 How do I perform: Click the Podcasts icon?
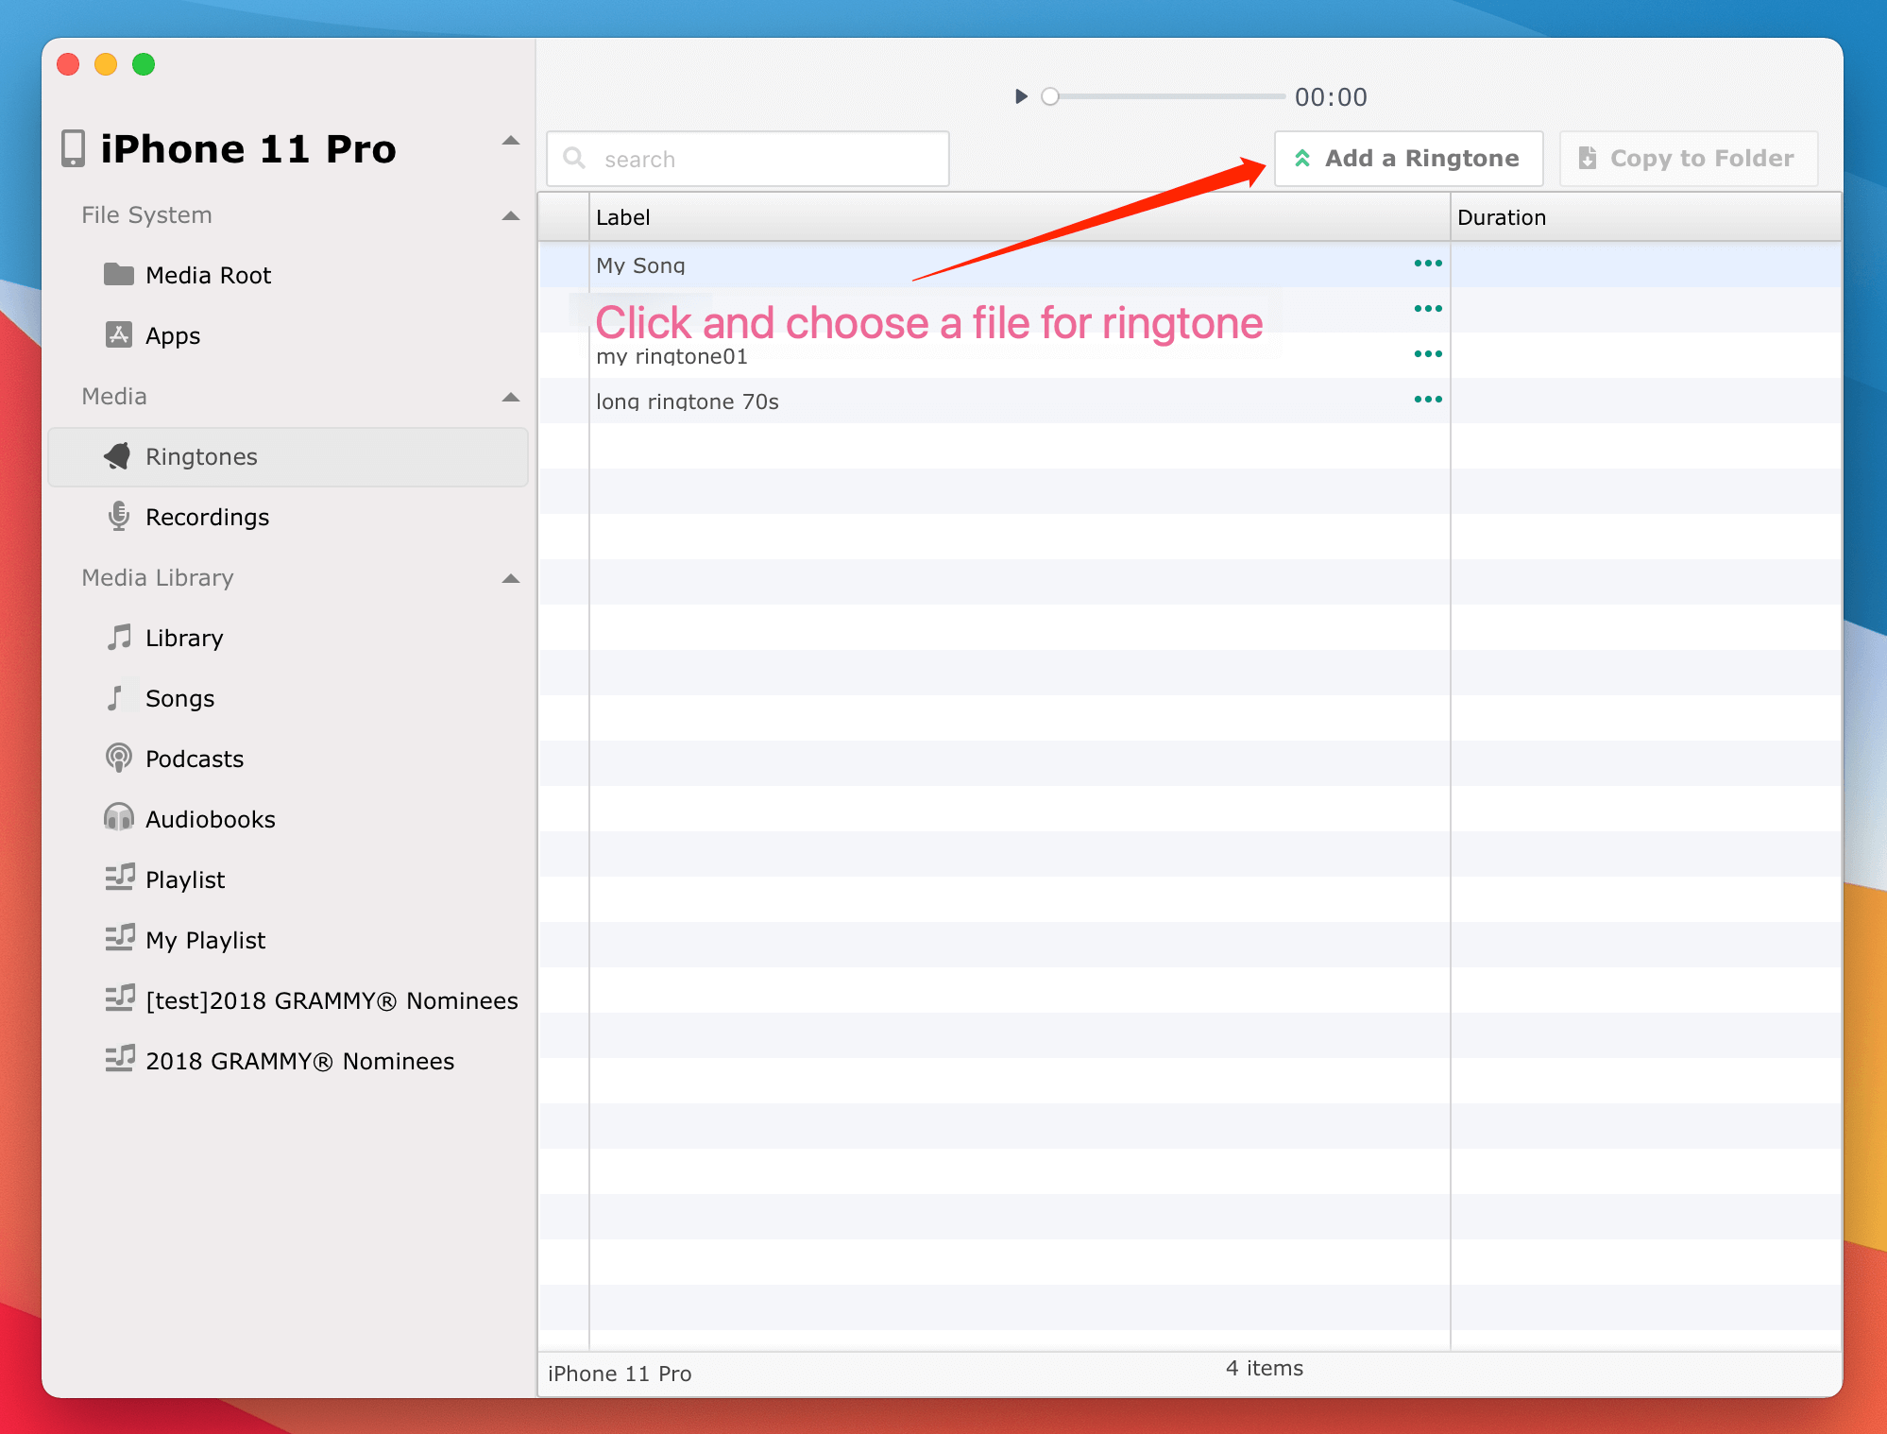[x=119, y=758]
